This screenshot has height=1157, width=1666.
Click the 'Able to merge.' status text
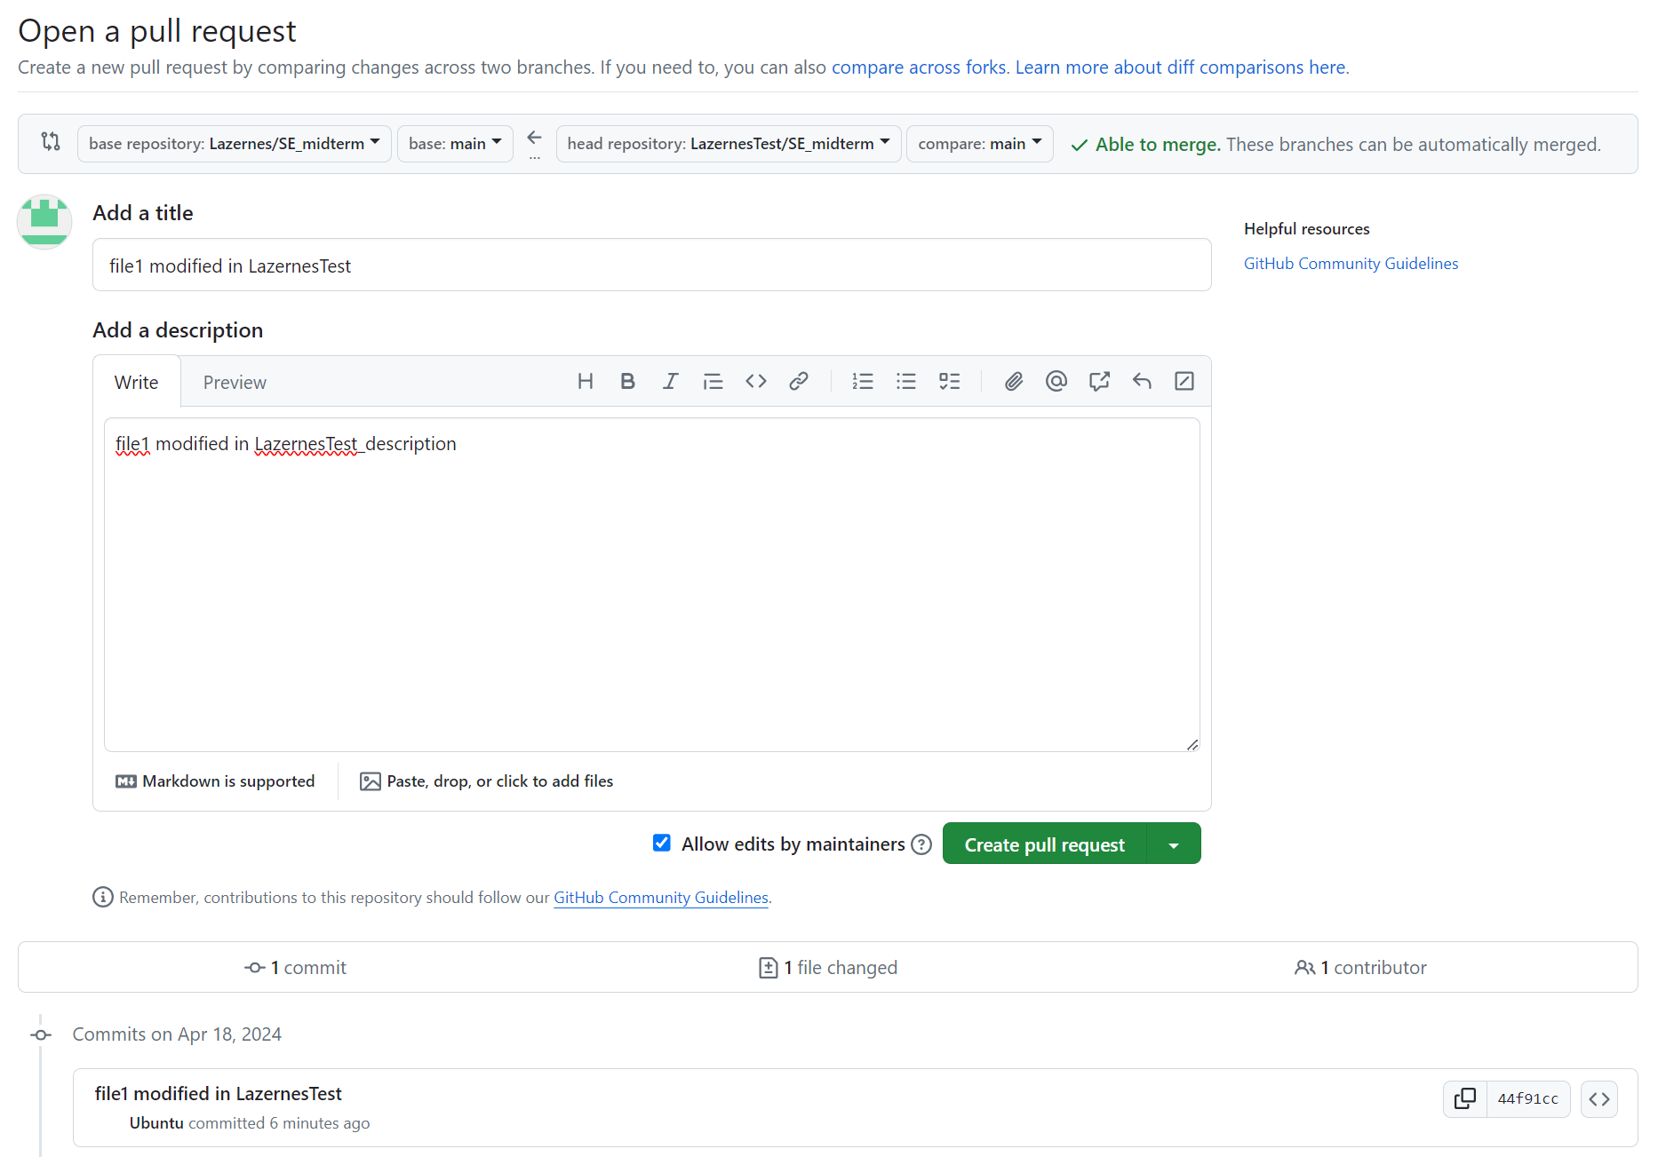click(x=1159, y=145)
